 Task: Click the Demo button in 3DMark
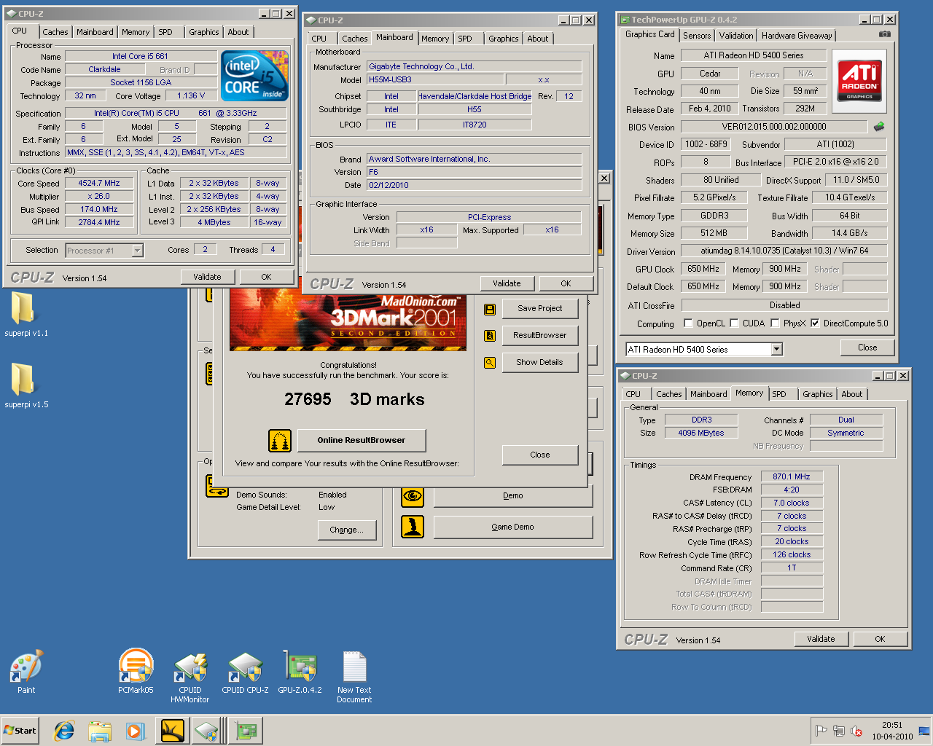point(512,495)
